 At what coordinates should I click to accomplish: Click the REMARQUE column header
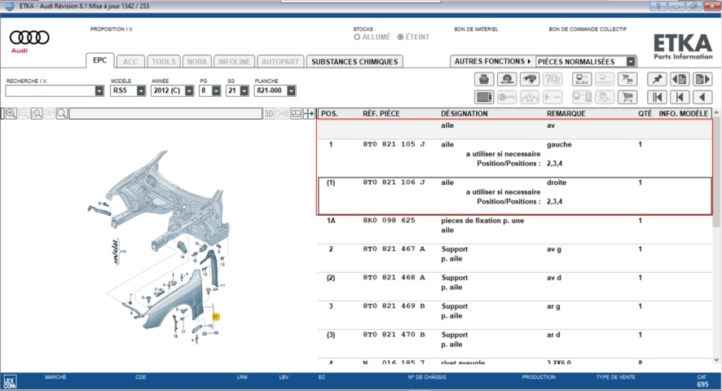point(566,113)
